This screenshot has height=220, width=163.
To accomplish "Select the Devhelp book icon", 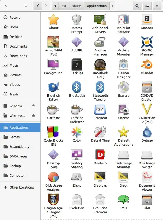I will (100, 154).
